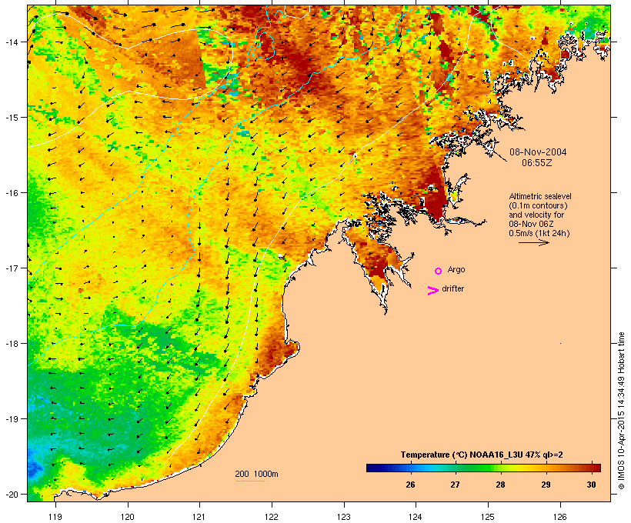Click the 'Altimetric sealevel' caption line
Image resolution: width=631 pixels, height=523 pixels.
pos(540,196)
